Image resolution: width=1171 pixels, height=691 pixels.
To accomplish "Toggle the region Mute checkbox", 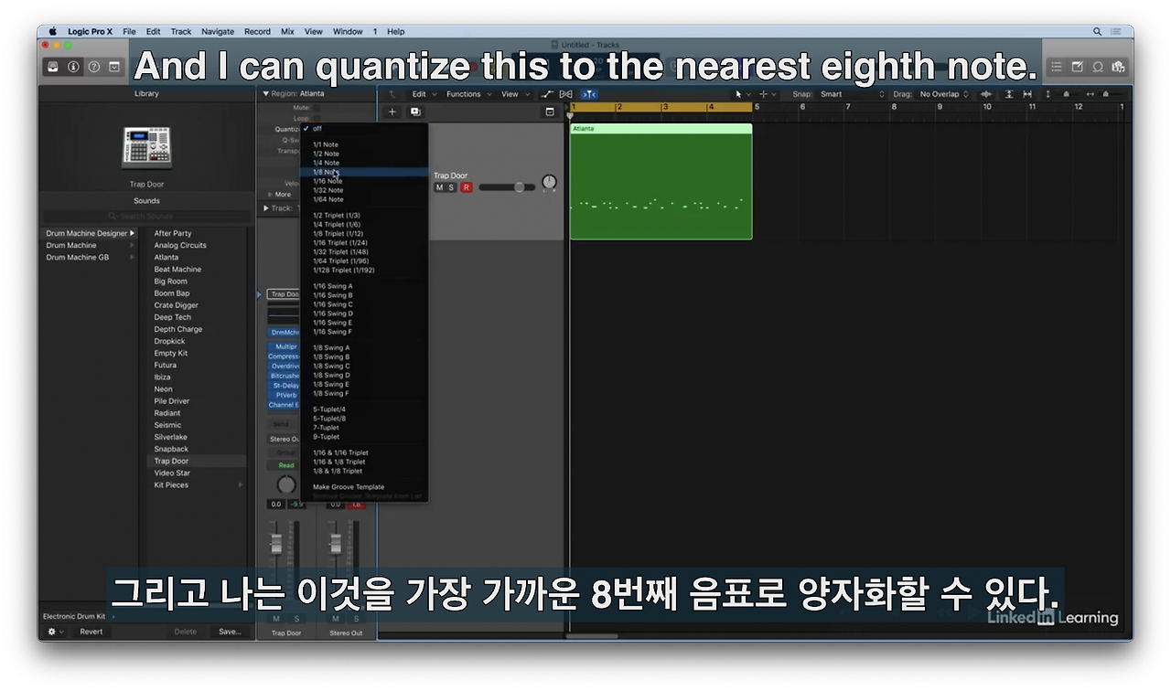I will 317,108.
